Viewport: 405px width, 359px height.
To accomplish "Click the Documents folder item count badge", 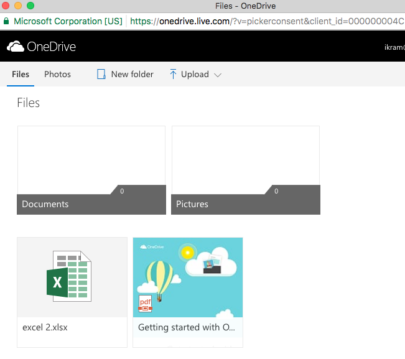I will tap(122, 191).
